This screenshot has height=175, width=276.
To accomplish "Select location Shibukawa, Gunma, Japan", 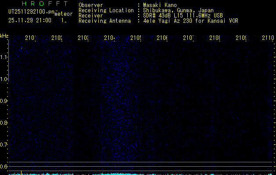I will point(178,10).
